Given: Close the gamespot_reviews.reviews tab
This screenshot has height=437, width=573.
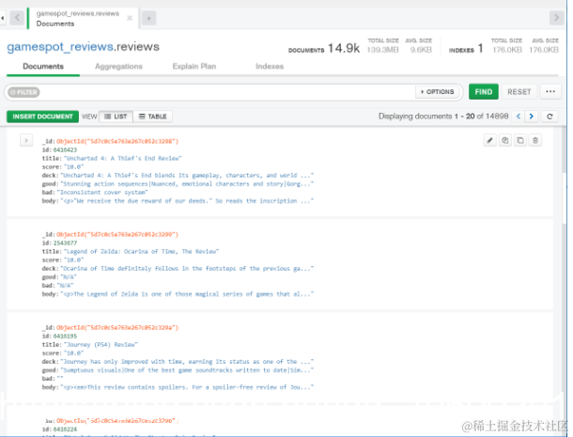Looking at the screenshot, I should [x=130, y=18].
